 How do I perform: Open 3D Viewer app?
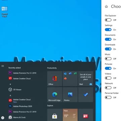click(x=15, y=89)
